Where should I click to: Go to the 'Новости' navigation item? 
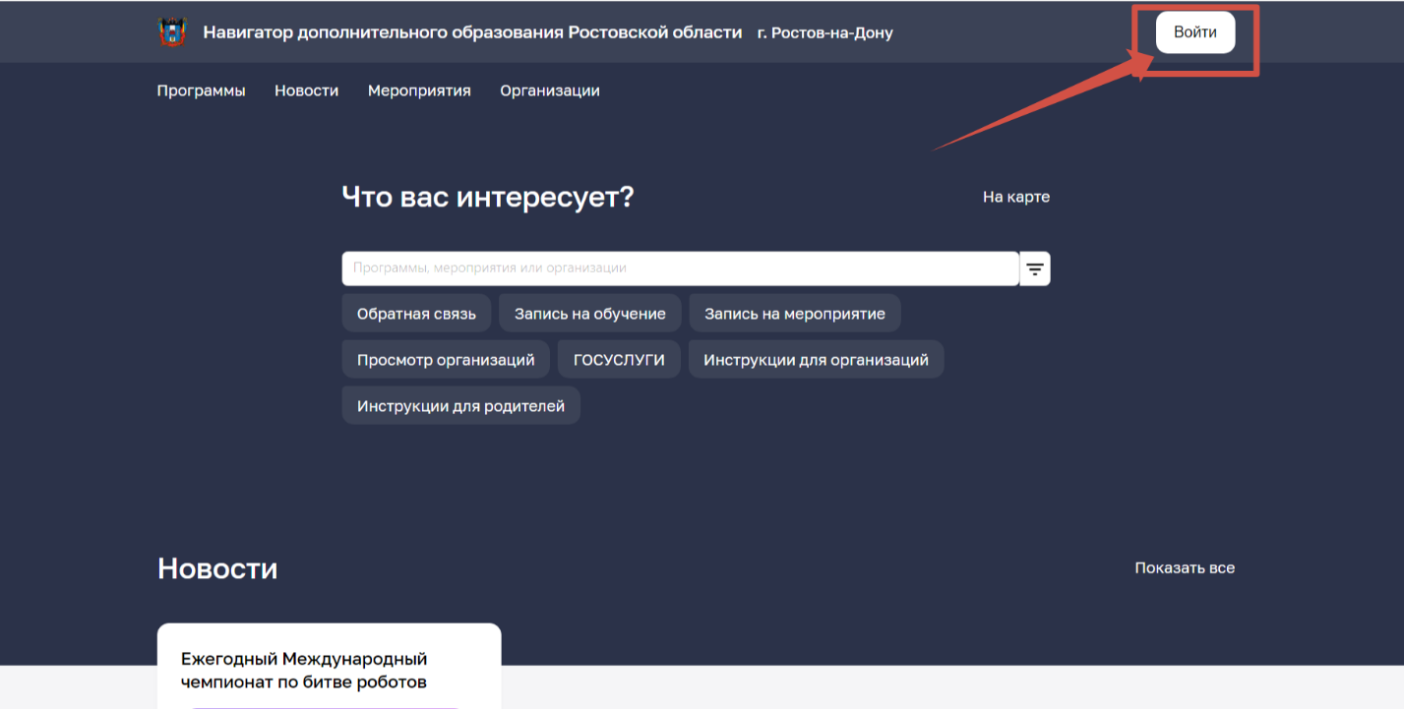306,90
